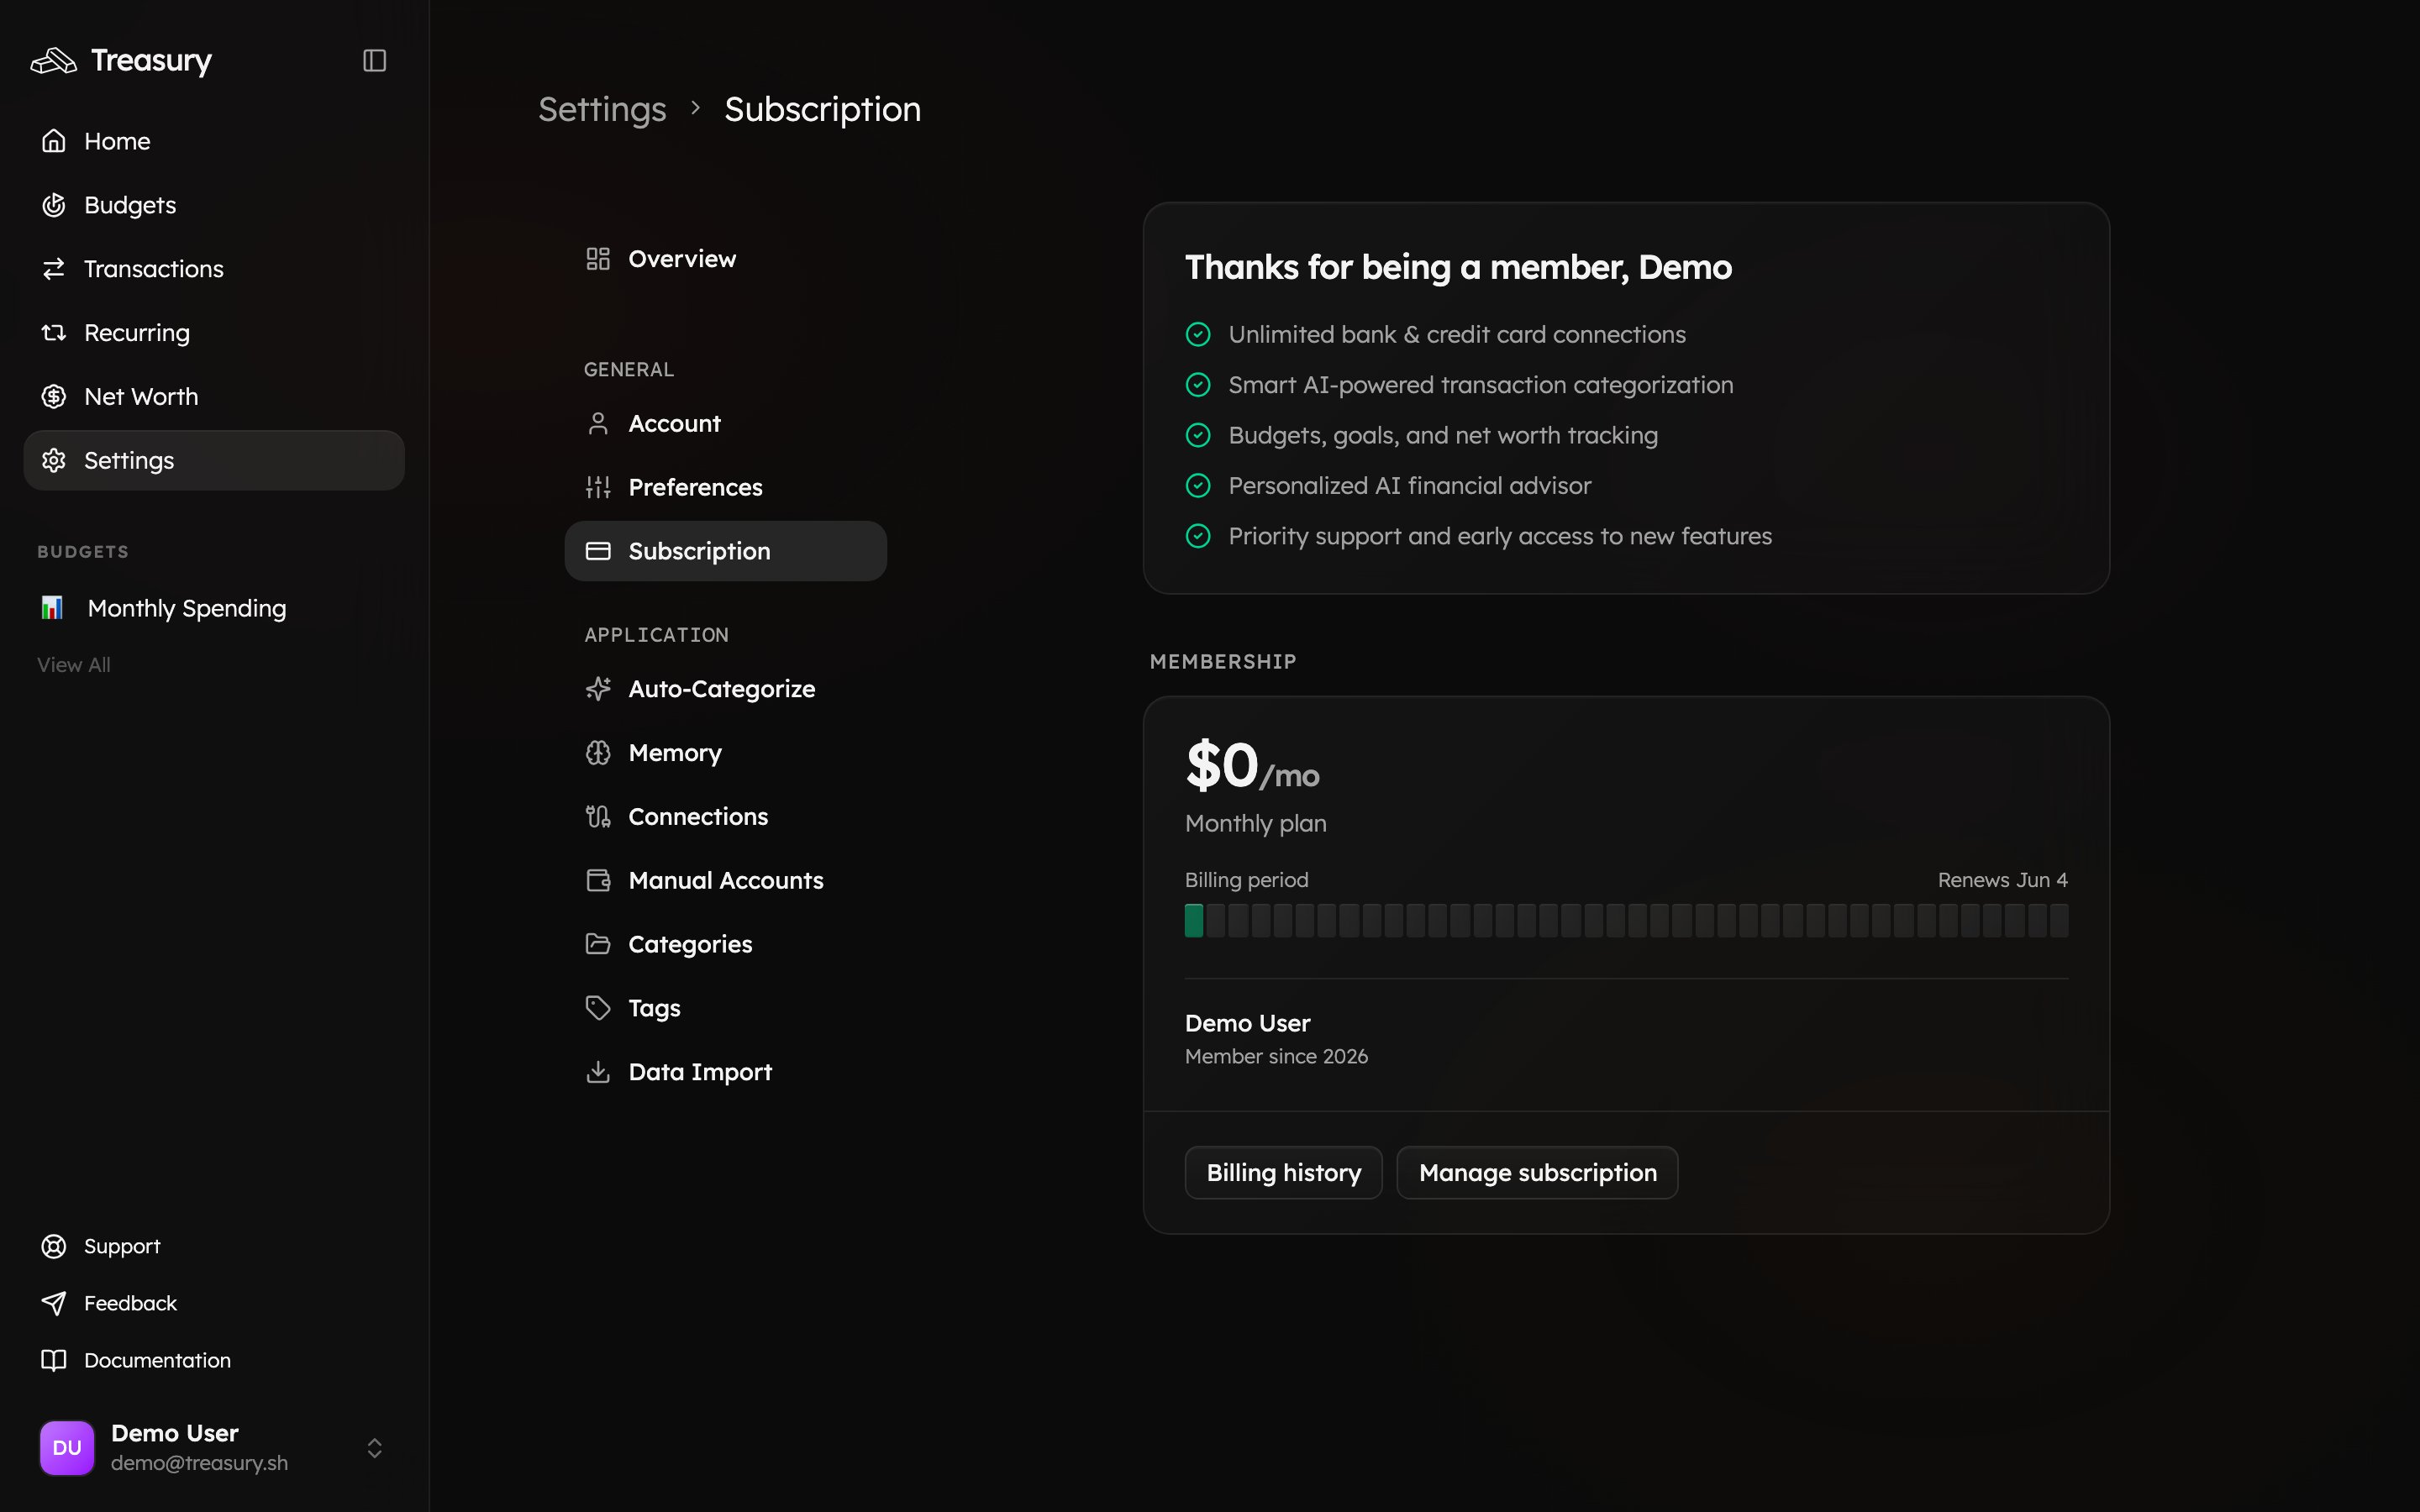Click the Settings gear icon
Screen dimensions: 2420x1512
click(54, 461)
